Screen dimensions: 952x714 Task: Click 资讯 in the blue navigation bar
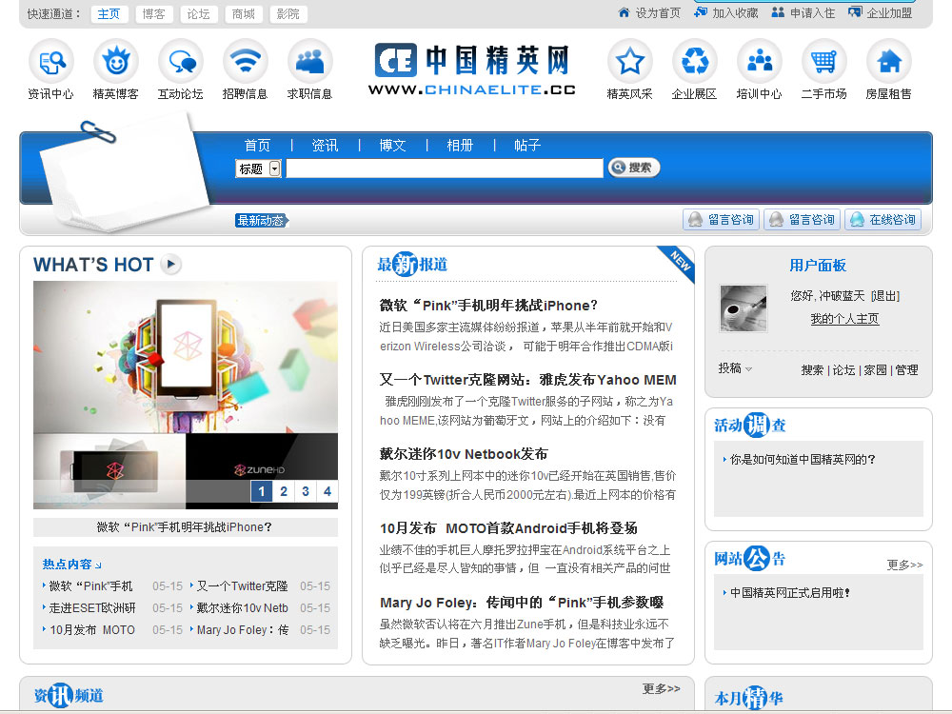coord(325,145)
